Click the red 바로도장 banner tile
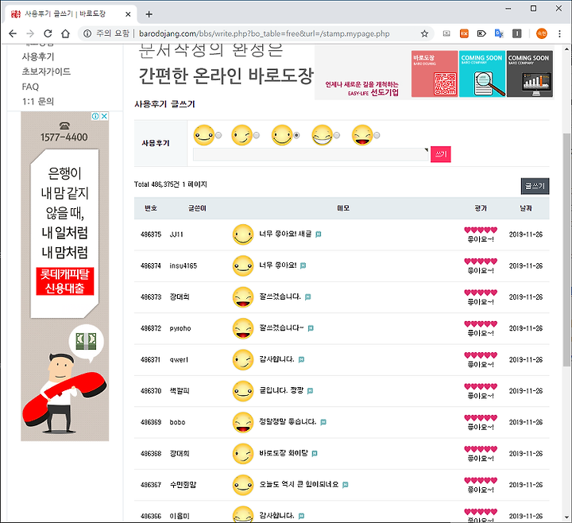Image resolution: width=572 pixels, height=523 pixels. coord(435,74)
